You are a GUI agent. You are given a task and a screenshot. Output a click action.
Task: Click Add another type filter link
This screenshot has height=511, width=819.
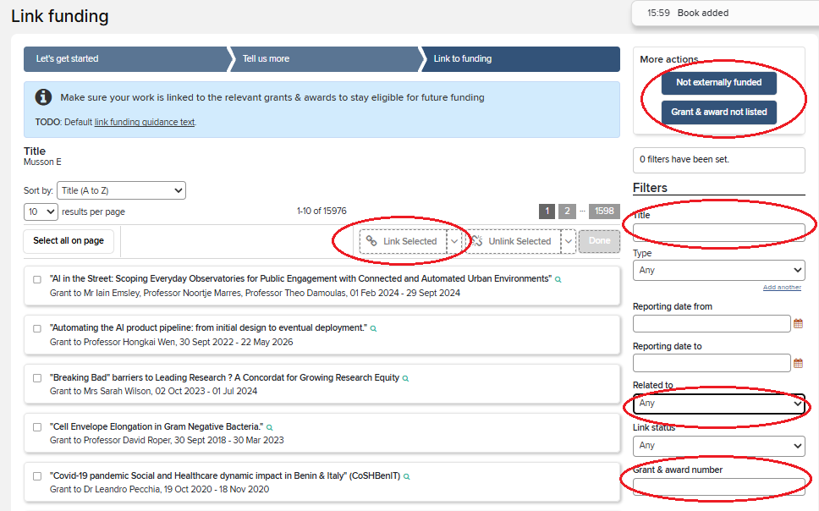782,288
